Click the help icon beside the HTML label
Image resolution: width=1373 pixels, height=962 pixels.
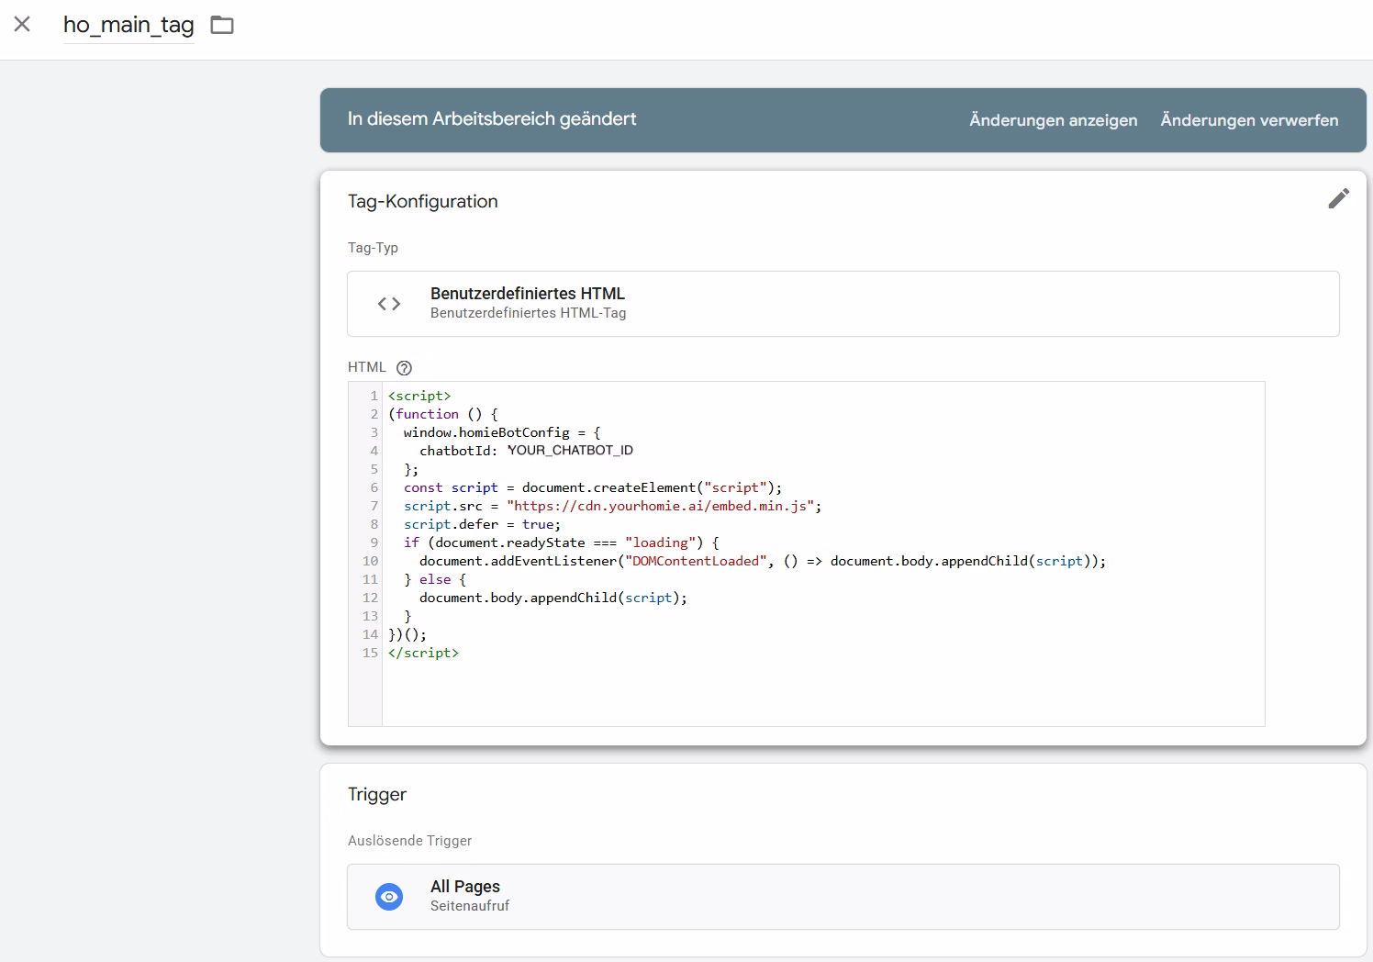[x=404, y=367]
